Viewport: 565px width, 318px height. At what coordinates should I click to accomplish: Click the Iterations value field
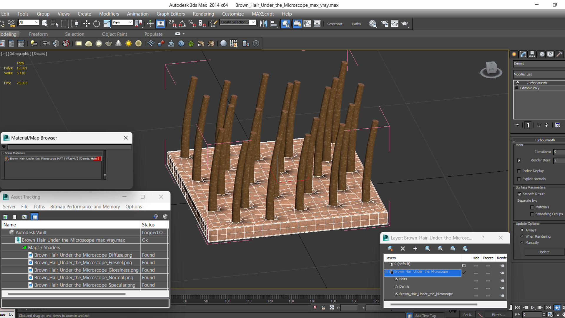559,152
